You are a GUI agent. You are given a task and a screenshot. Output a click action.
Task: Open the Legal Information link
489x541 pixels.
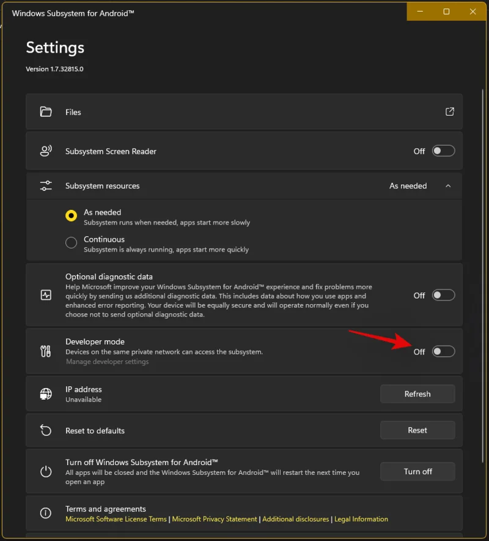pos(361,518)
